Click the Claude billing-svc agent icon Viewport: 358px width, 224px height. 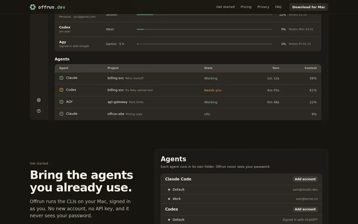click(x=61, y=78)
